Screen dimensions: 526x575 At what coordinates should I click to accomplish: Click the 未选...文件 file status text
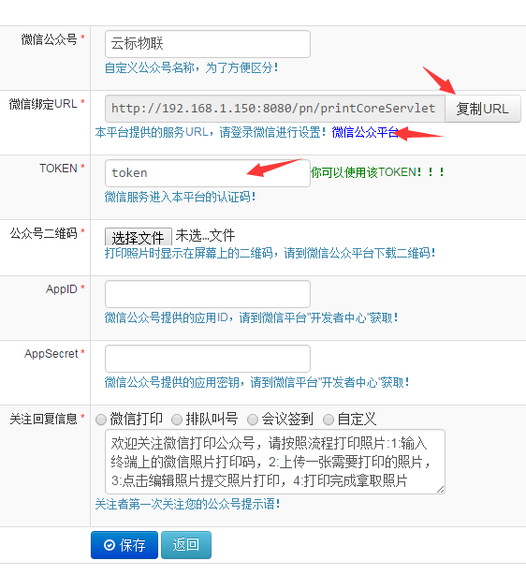coord(205,236)
